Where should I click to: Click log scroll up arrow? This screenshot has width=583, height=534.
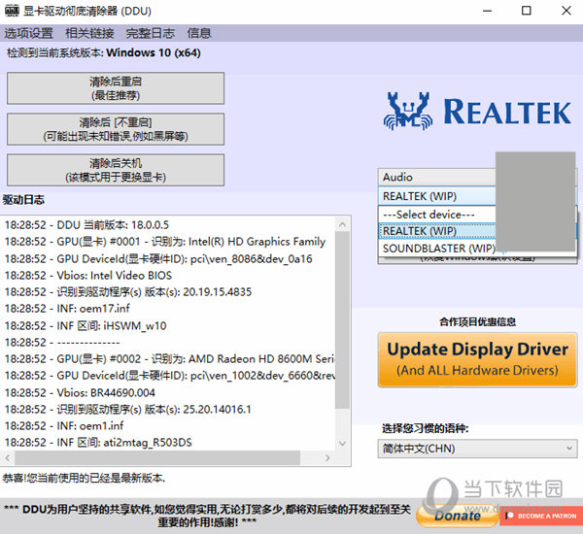point(342,224)
